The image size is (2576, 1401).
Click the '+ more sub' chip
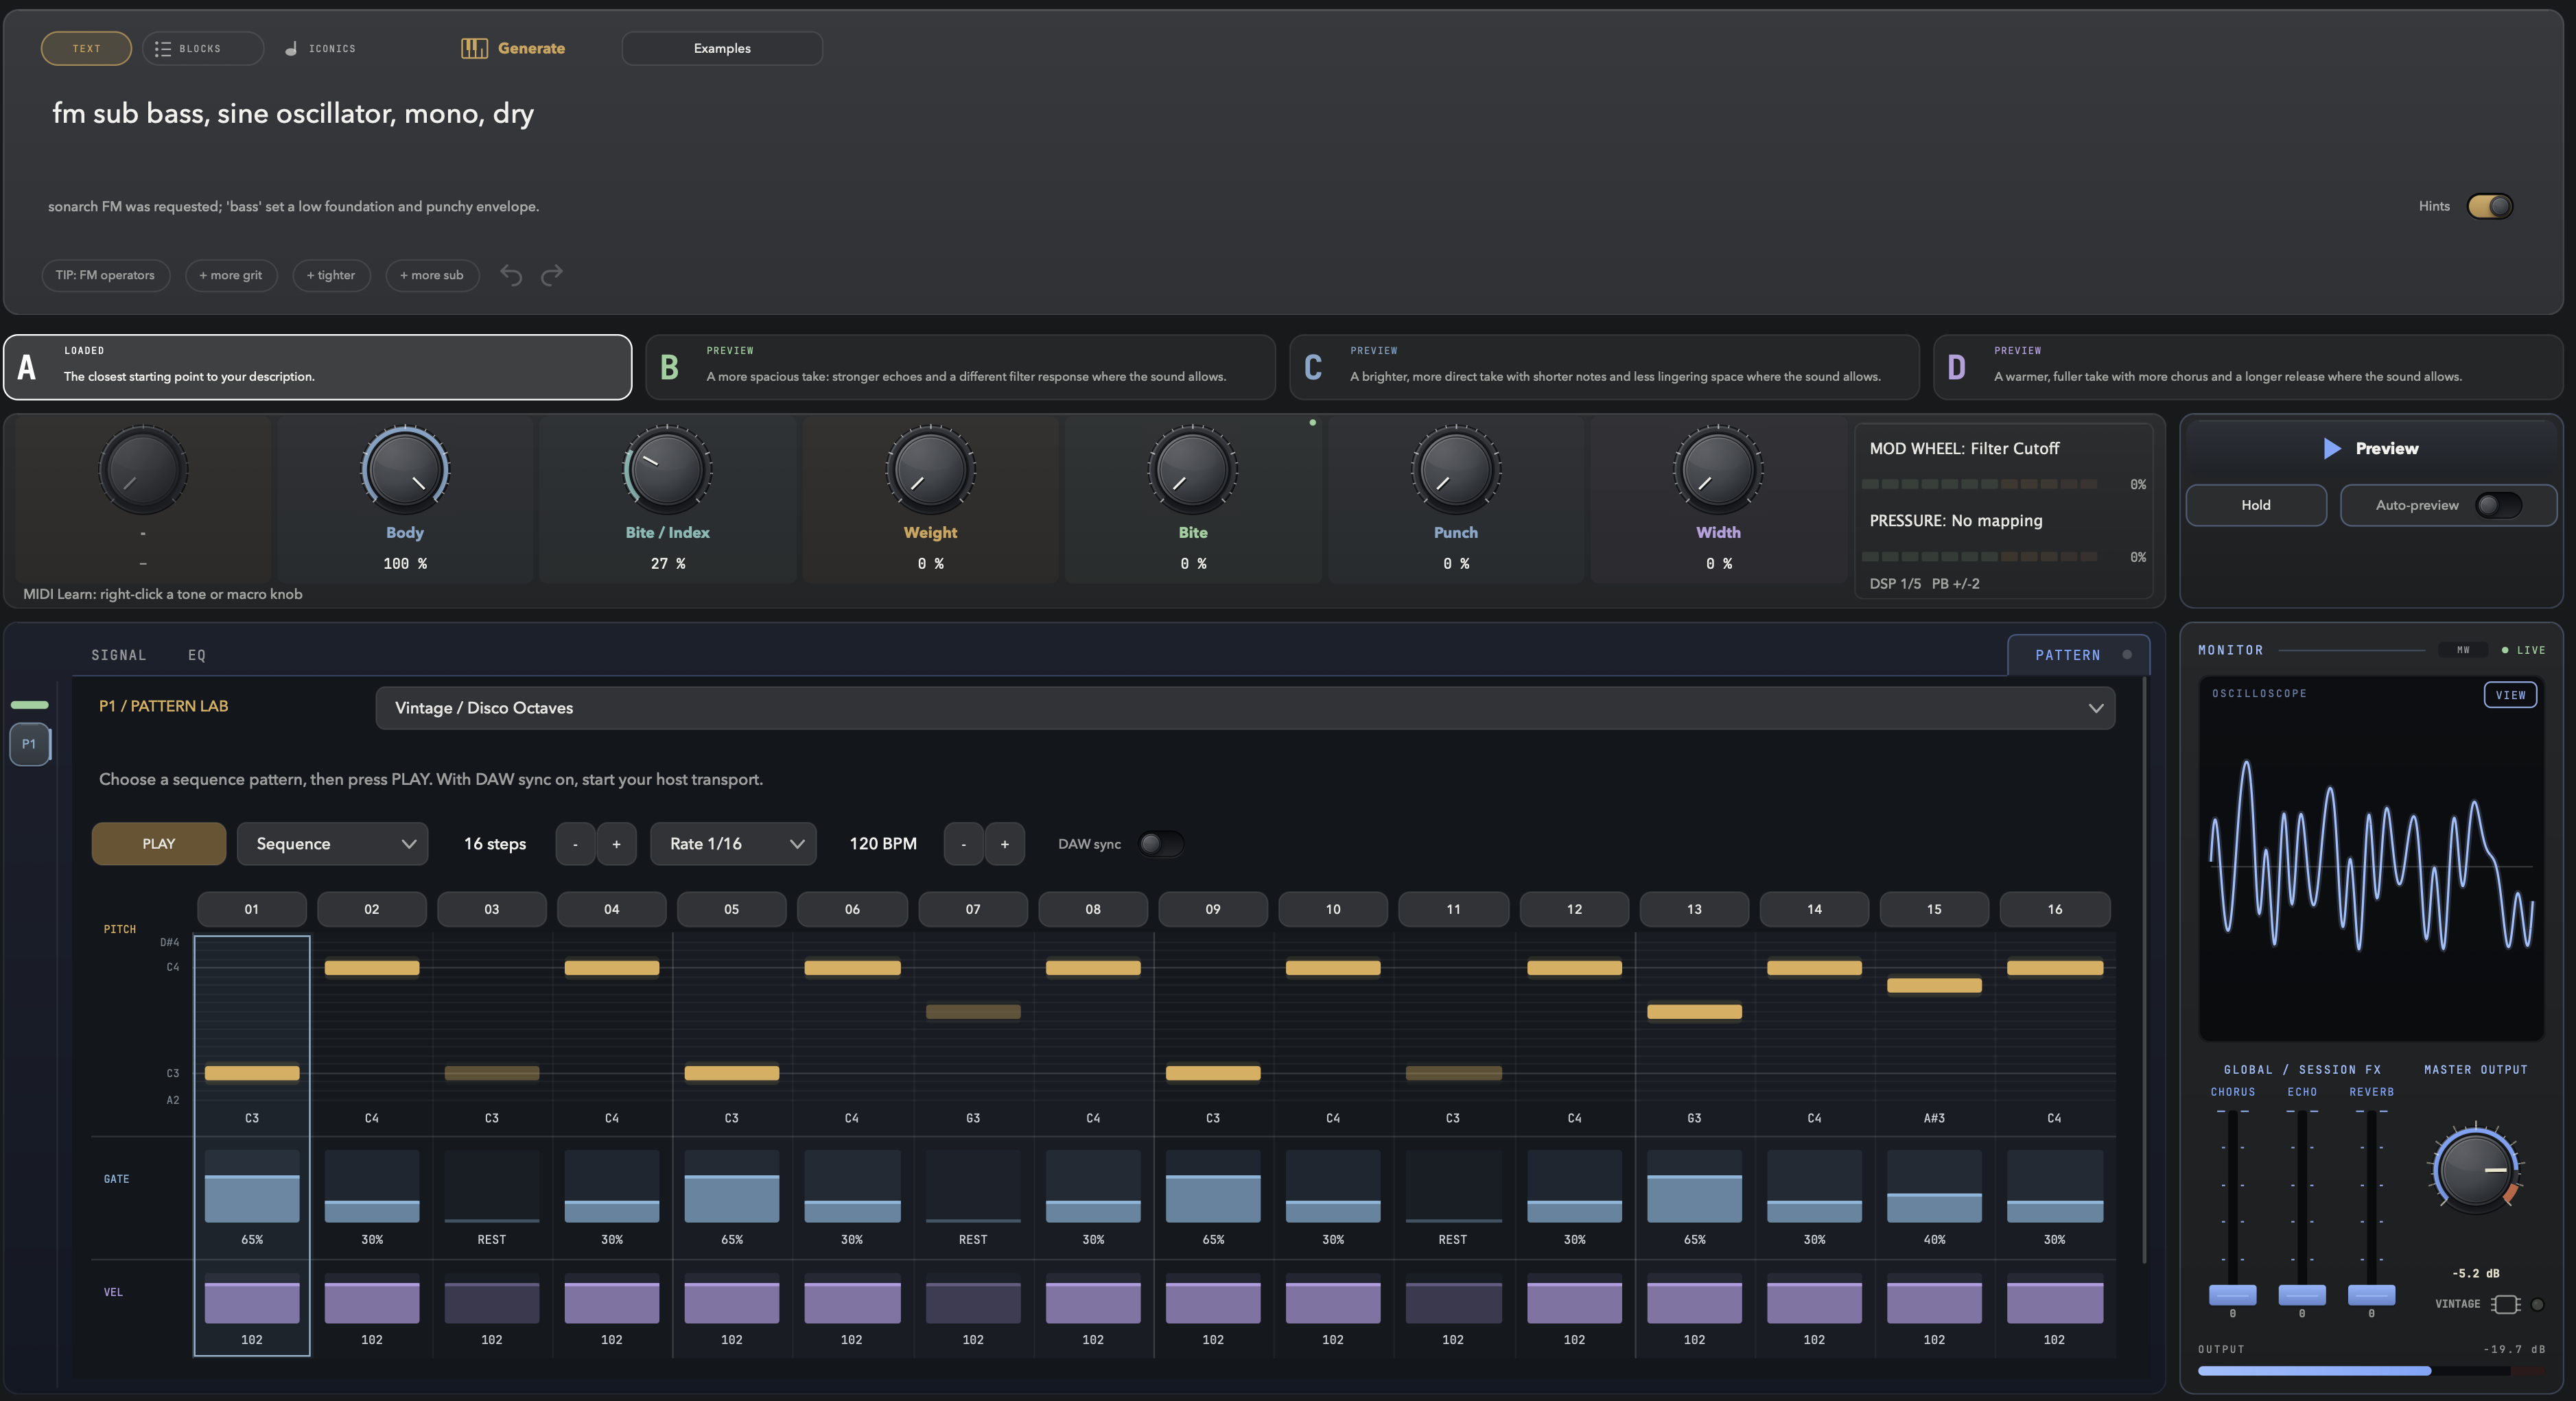coord(432,275)
